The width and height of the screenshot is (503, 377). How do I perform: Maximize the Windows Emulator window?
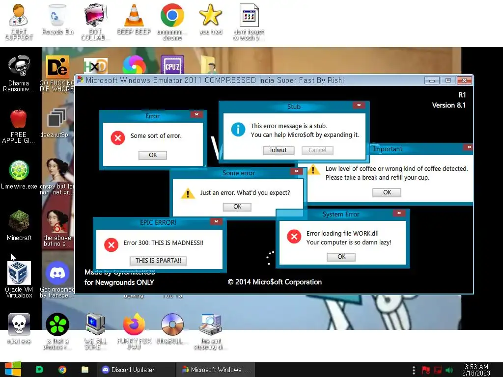click(448, 81)
